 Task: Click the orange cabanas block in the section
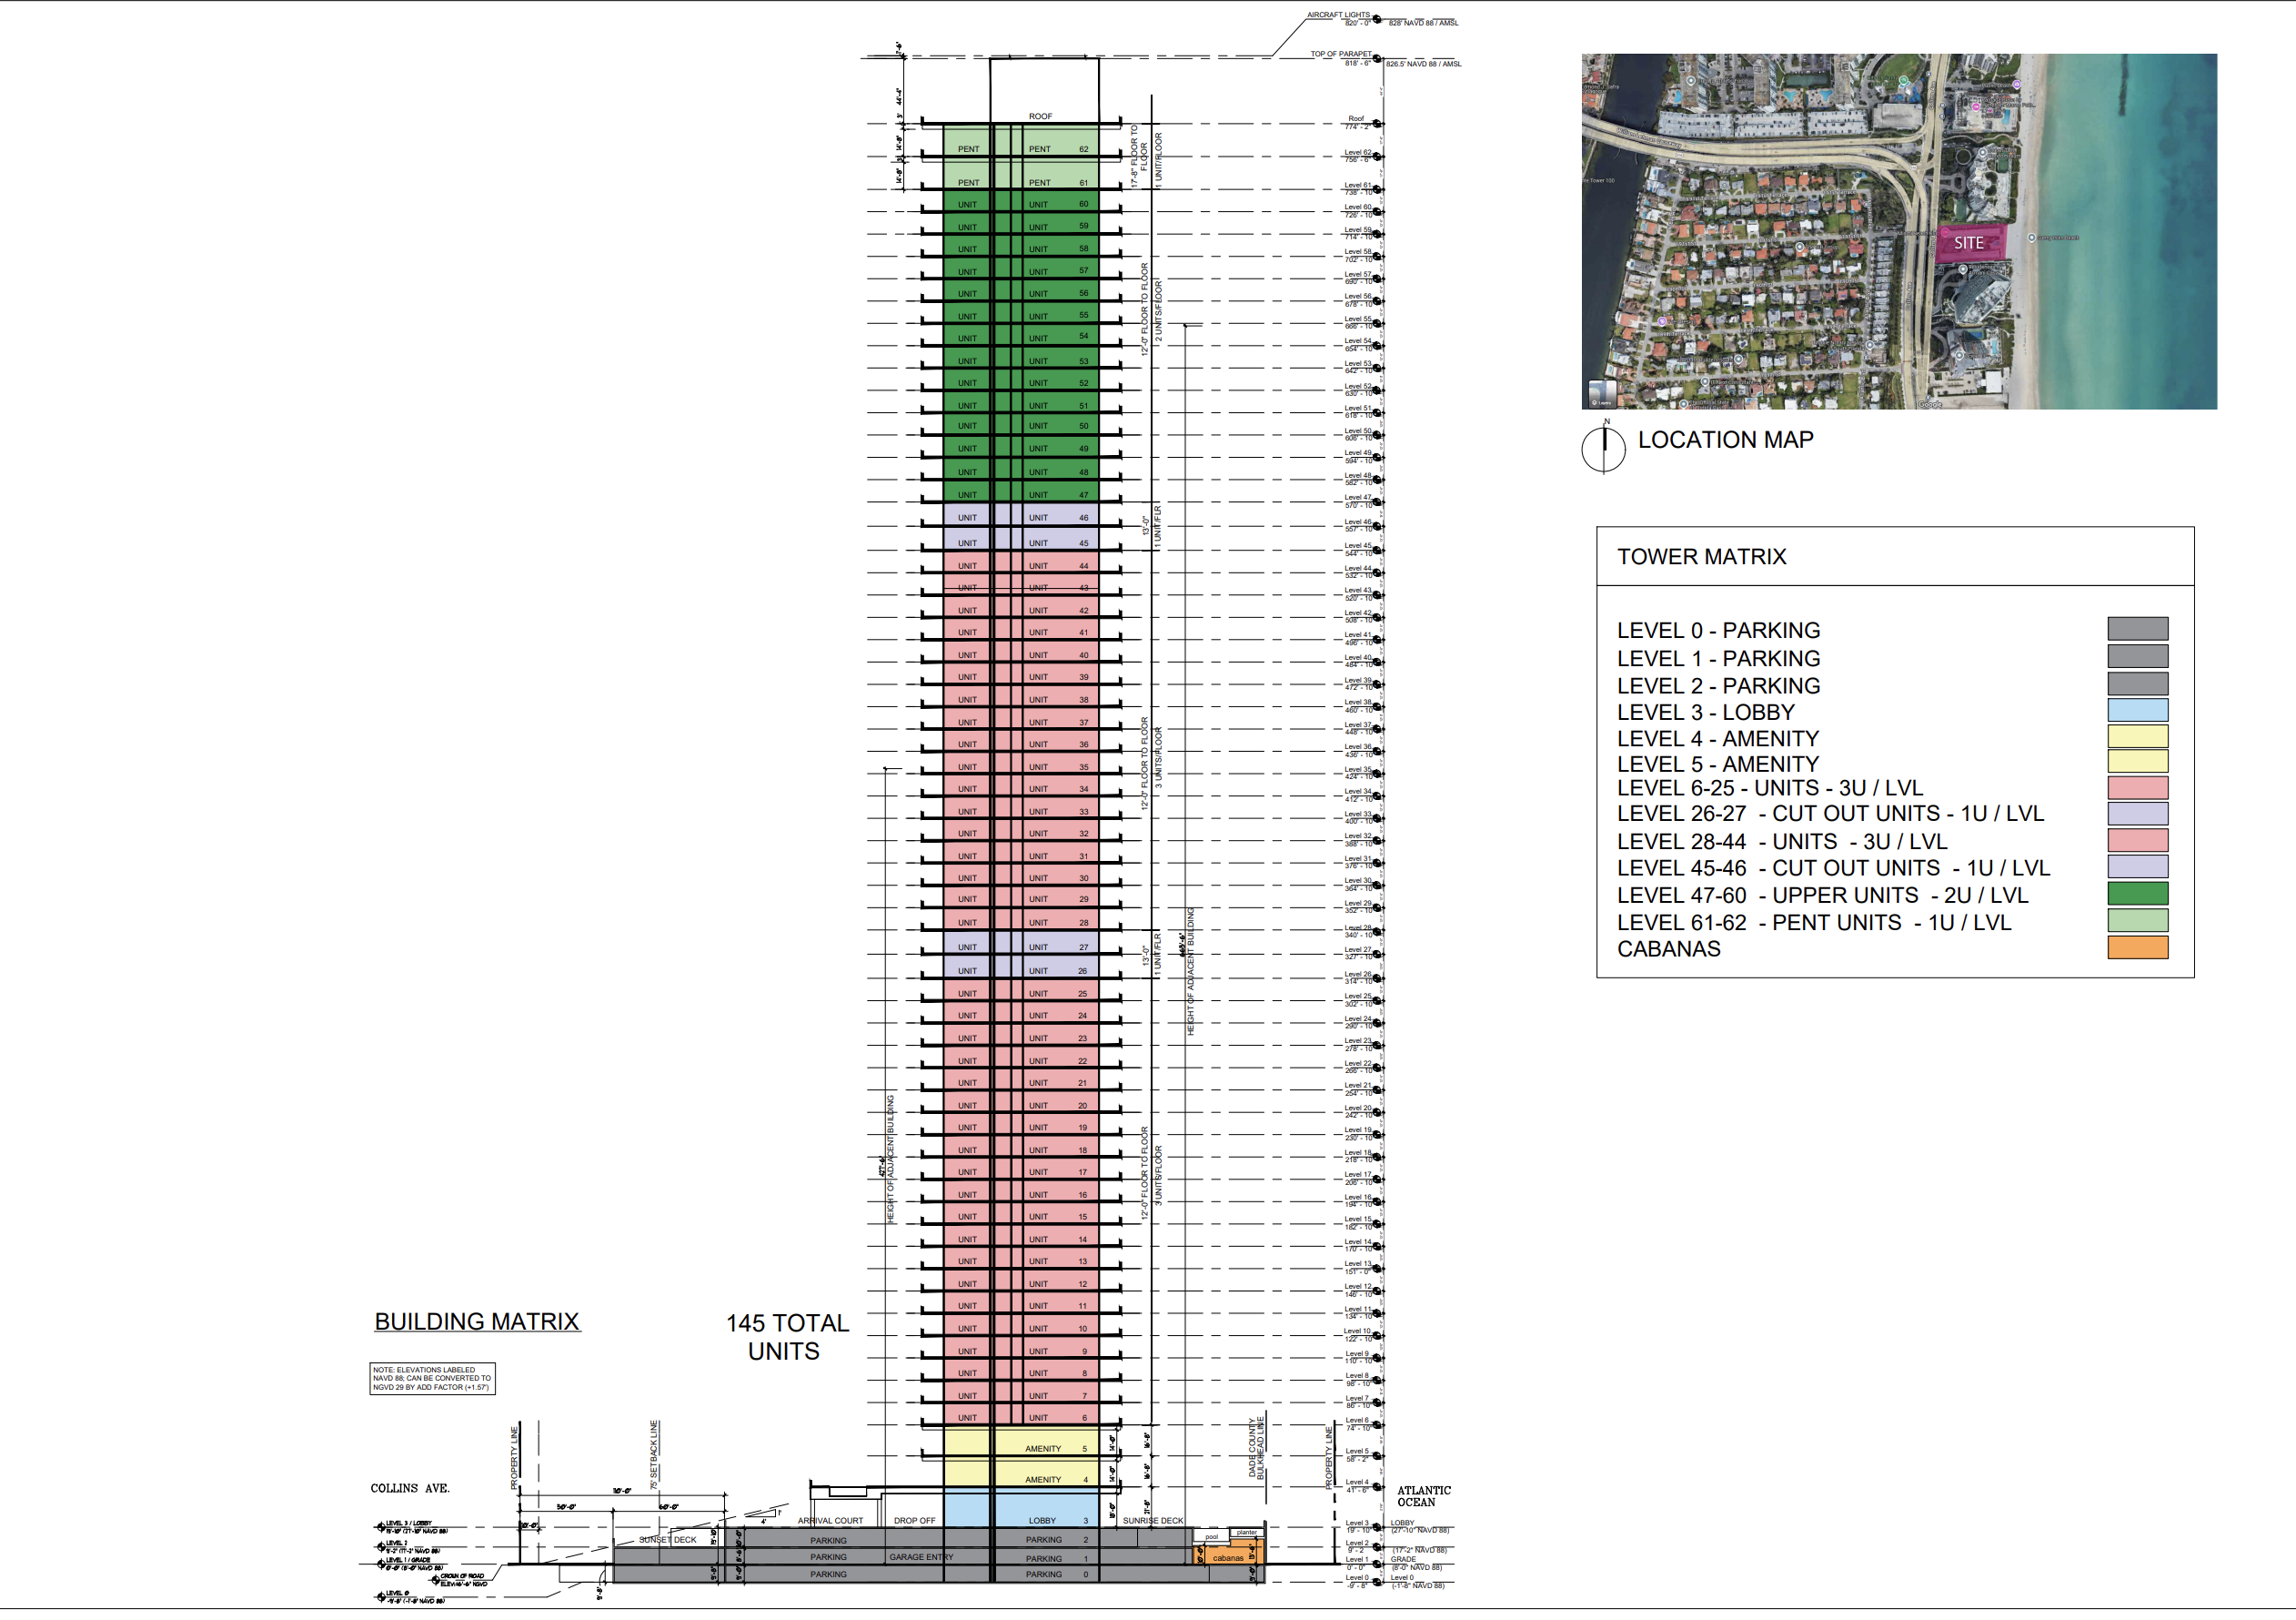tap(1230, 1556)
